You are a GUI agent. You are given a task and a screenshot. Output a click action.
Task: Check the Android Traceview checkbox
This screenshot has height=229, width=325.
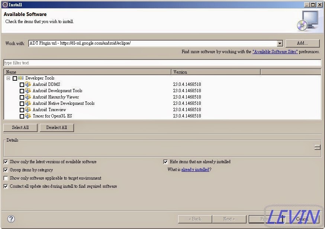[22, 110]
